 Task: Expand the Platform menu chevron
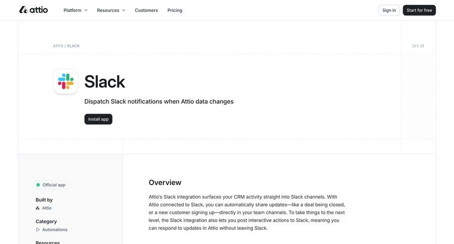point(86,10)
